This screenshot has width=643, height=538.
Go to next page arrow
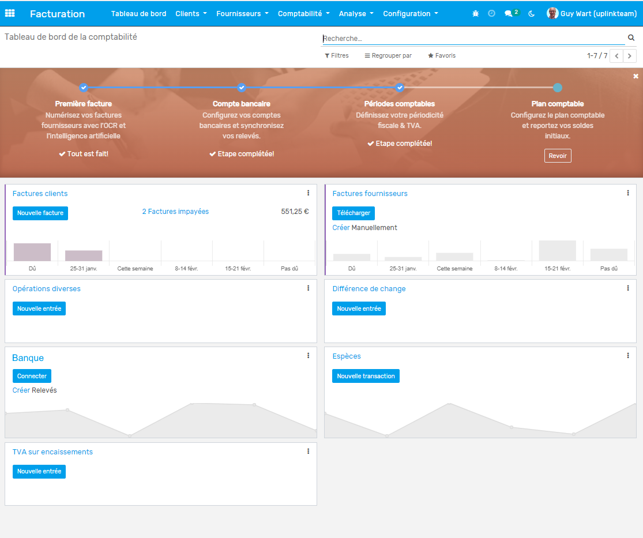click(x=630, y=56)
